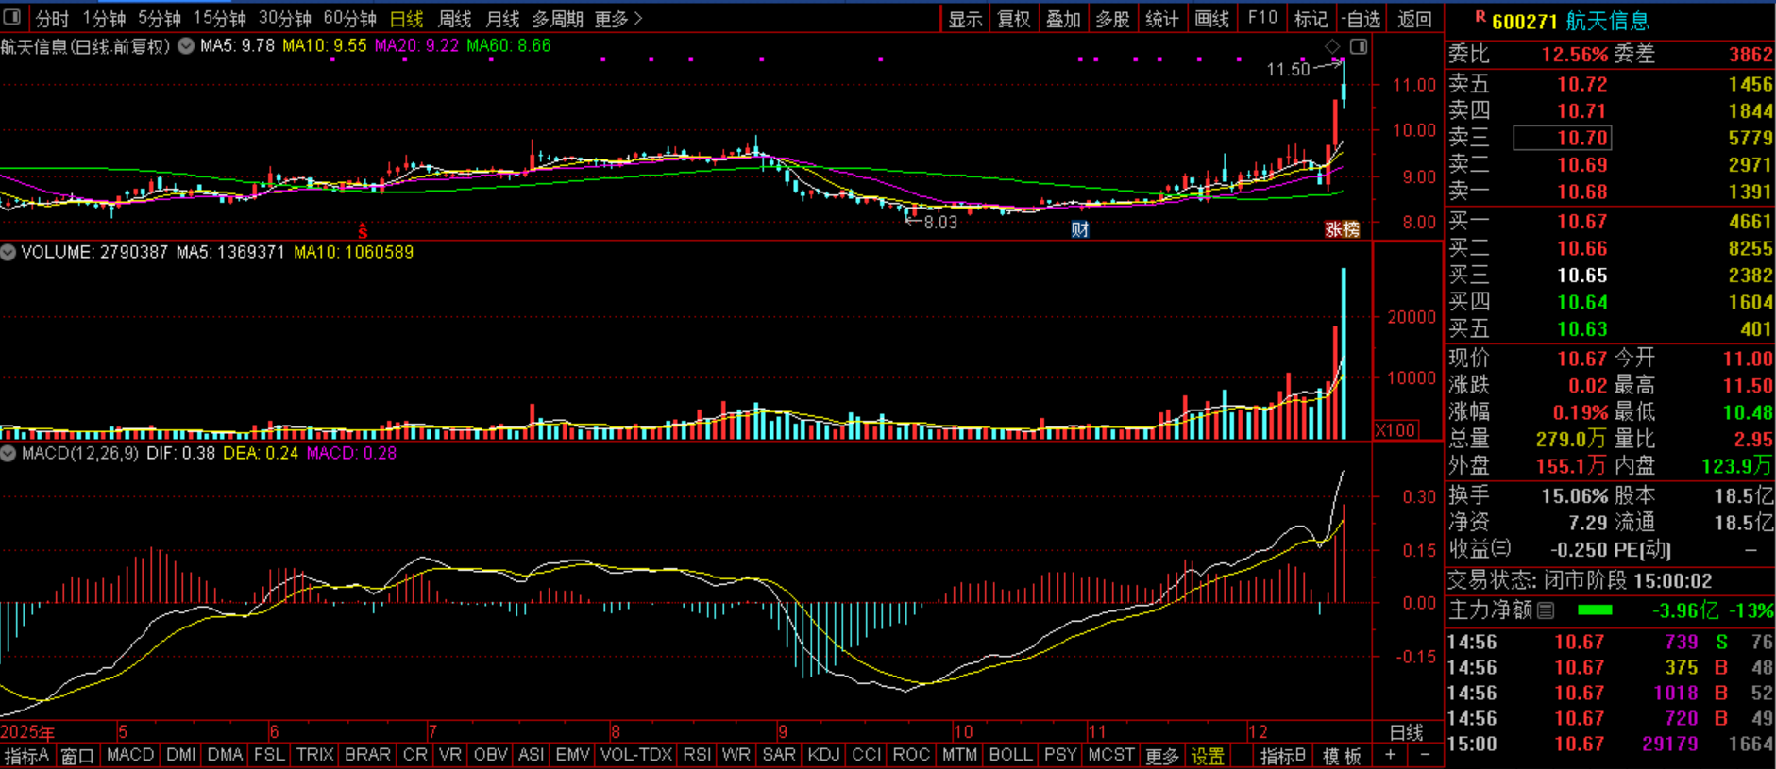Select the BOLL indicator tab
Image resolution: width=1776 pixels, height=769 pixels.
(1011, 755)
